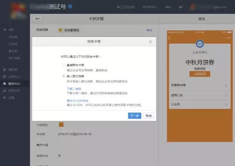
Task: Close the 投放卡券 dialog with the X
Action: coord(151,42)
